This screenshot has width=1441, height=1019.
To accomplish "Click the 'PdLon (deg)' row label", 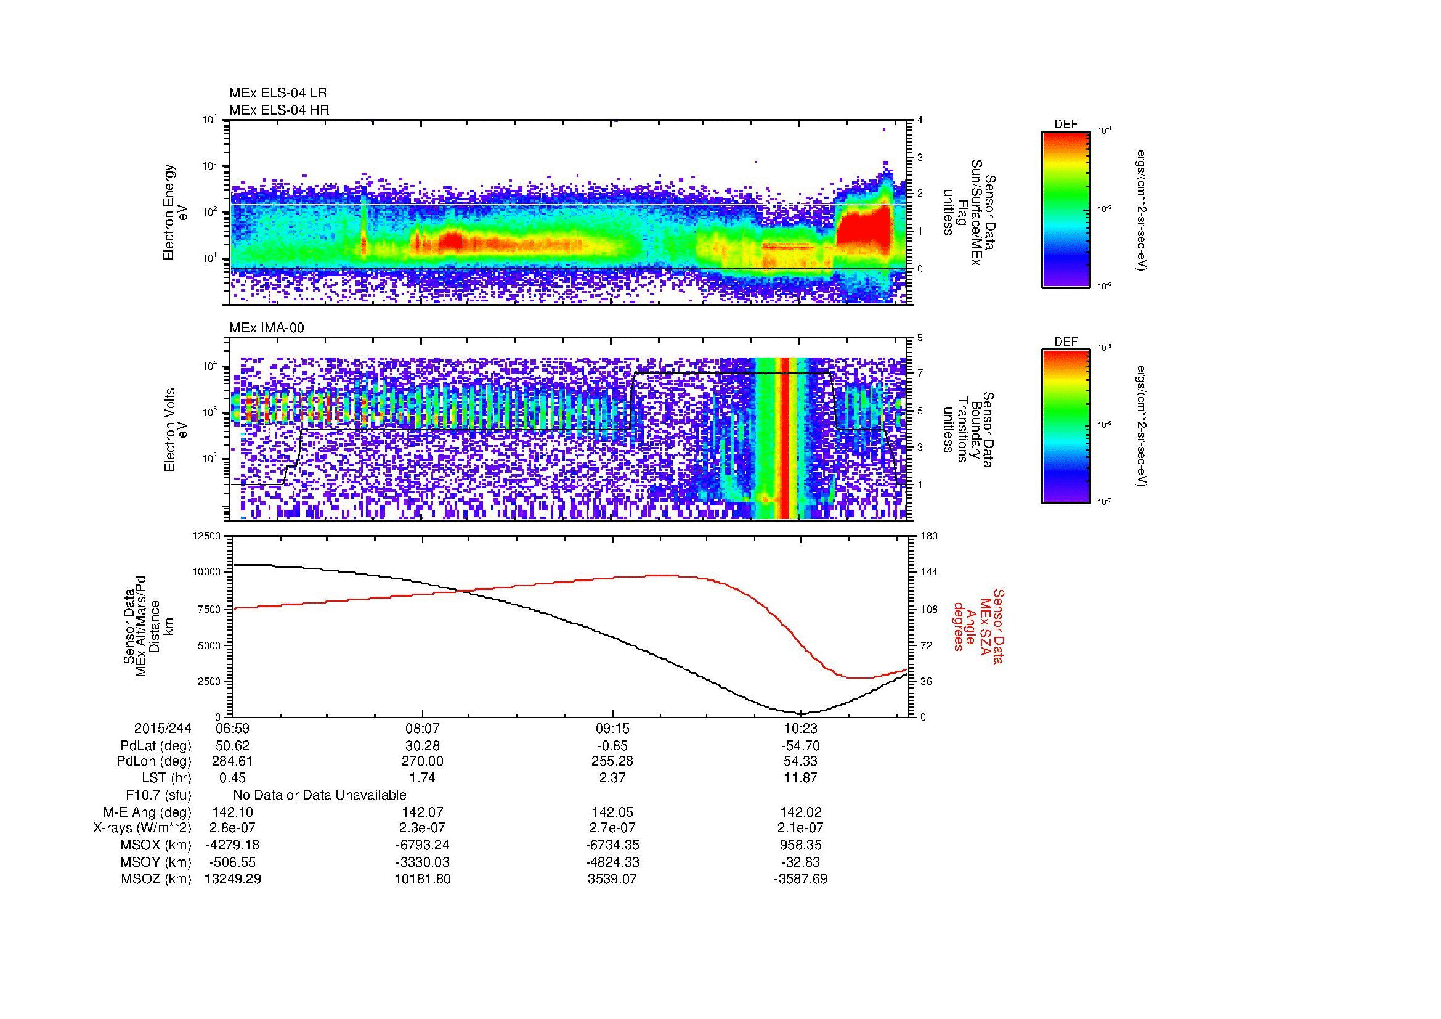I will point(154,761).
